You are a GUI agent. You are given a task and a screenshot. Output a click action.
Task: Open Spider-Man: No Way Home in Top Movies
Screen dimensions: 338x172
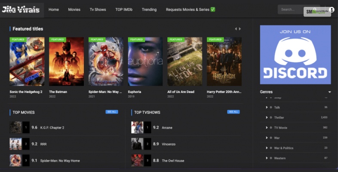[x=60, y=161]
